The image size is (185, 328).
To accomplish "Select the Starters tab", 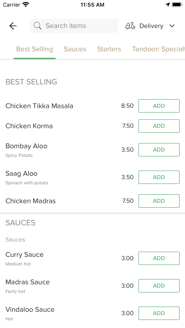I will tap(109, 49).
